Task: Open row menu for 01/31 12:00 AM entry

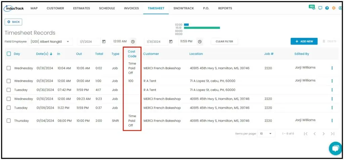Action: pos(332,81)
